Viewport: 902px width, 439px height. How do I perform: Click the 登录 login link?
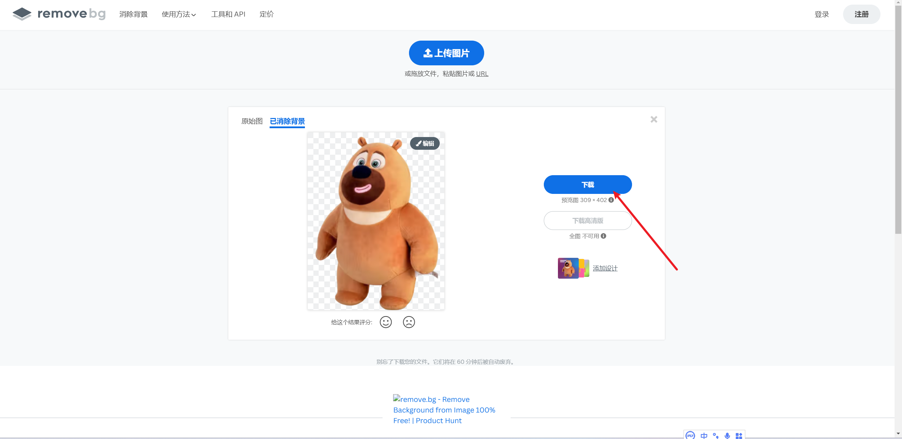click(x=822, y=14)
